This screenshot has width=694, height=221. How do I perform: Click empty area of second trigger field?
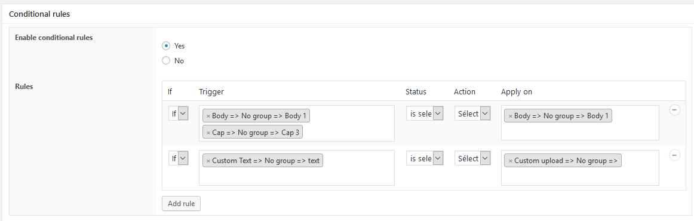tap(297, 176)
